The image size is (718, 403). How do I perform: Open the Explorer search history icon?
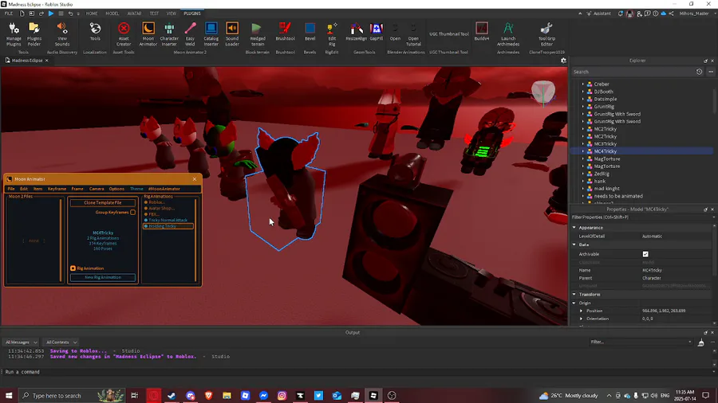pos(699,72)
